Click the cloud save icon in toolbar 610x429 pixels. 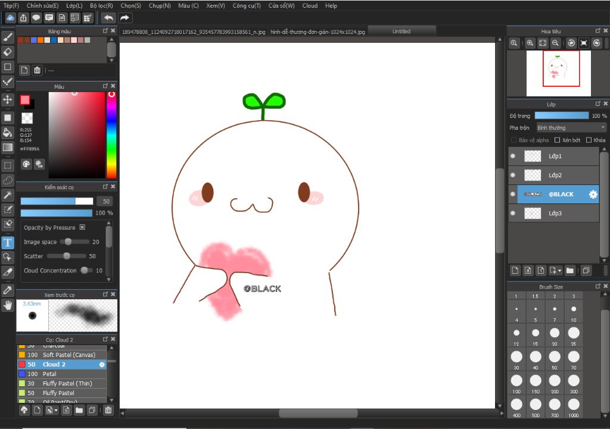pos(11,18)
